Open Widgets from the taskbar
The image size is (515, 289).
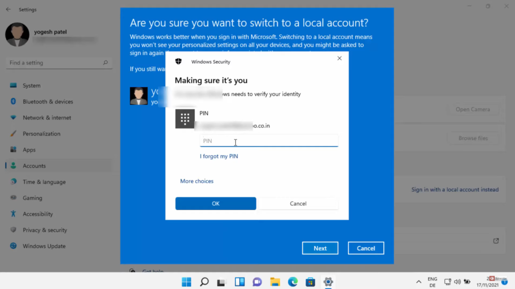pos(239,282)
